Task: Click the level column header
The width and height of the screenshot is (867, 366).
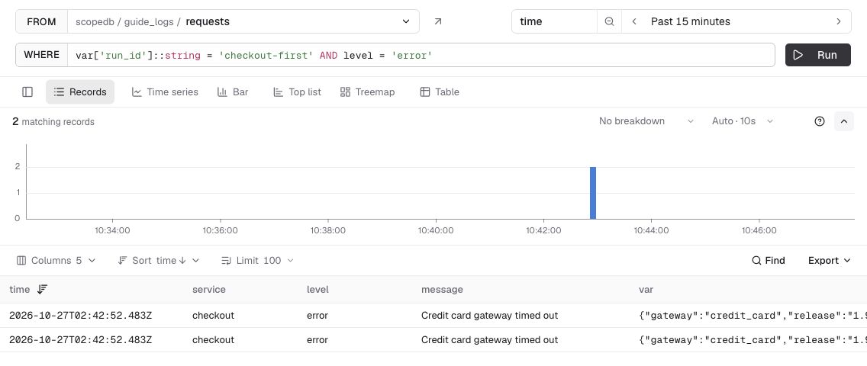Action: click(x=317, y=289)
